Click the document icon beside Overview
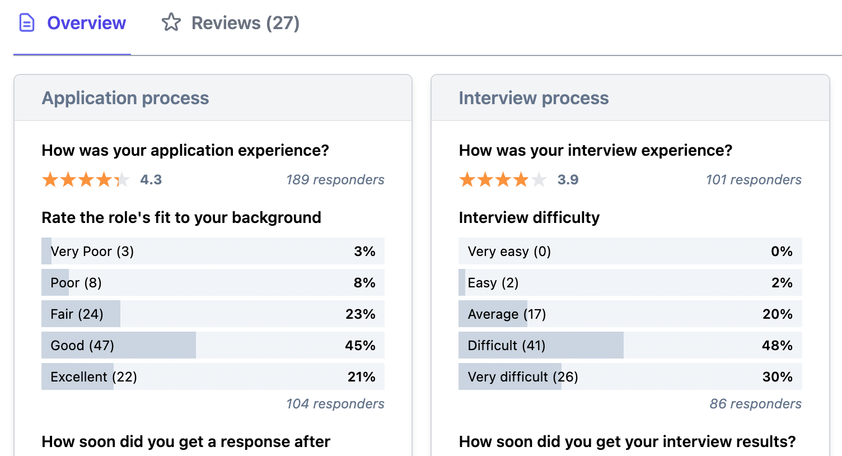The height and width of the screenshot is (456, 842). click(26, 22)
